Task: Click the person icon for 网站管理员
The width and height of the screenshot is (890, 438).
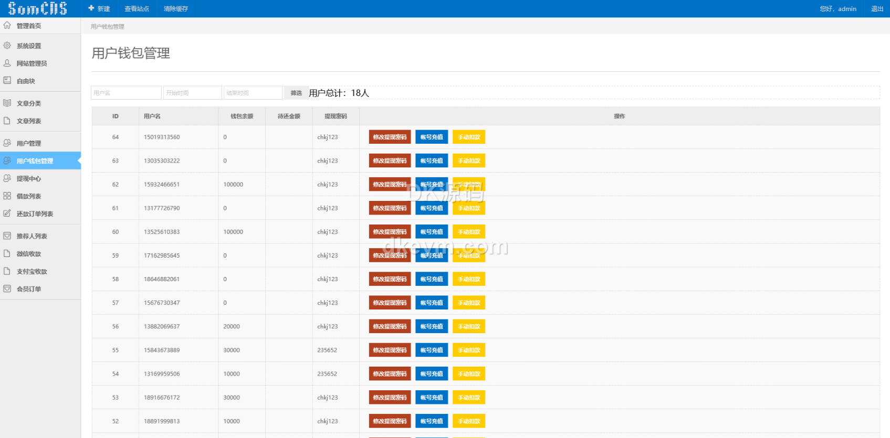Action: [7, 63]
